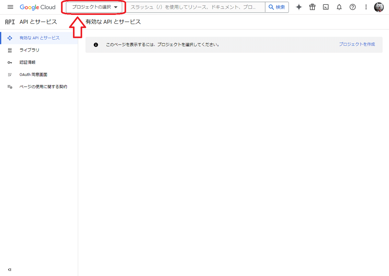Collapse the sidebar using bottom chevron
Screen dimensions: 389x276
pos(10,270)
